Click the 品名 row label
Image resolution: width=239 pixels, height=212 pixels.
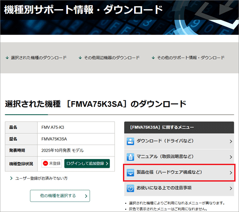coord(13,127)
